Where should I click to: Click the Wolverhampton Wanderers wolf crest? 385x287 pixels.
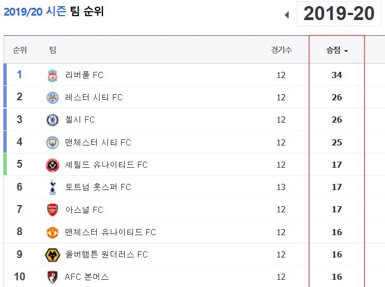click(52, 255)
